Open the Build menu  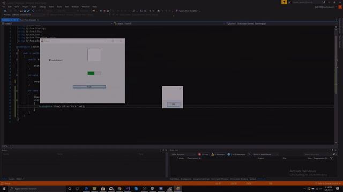(34, 7)
